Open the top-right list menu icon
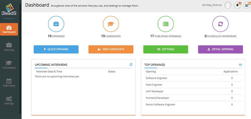Viewport: 251px width, 119px height. click(247, 5)
